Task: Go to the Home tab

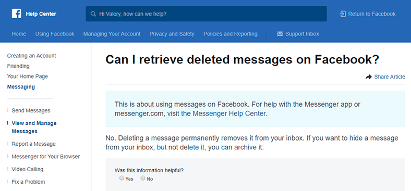Action: pos(19,34)
